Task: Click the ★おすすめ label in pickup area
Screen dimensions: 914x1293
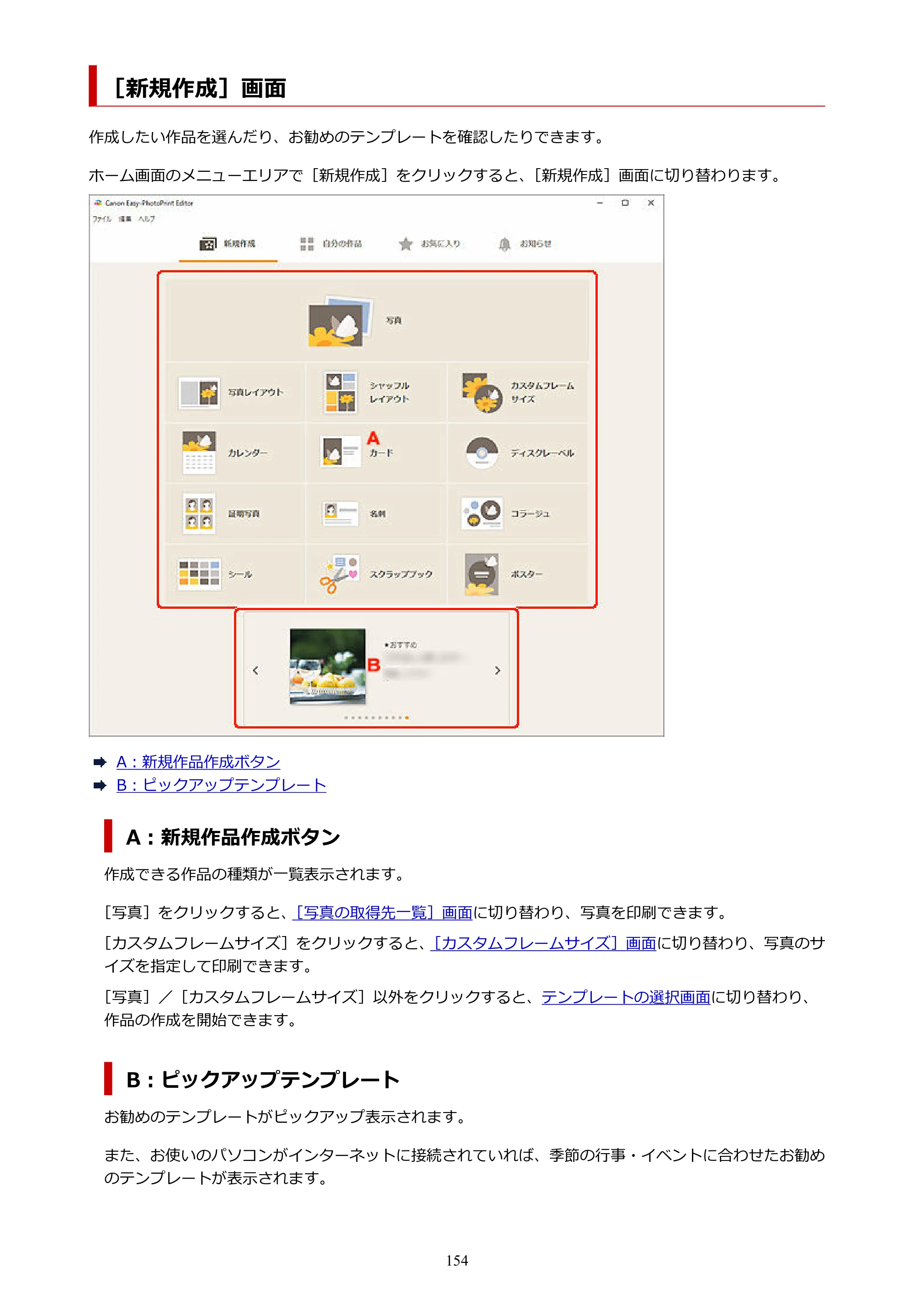Action: [400, 645]
